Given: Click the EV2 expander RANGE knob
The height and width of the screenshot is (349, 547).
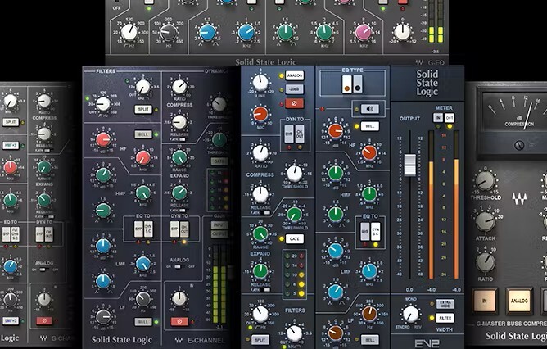Looking at the screenshot, I should point(260,234).
